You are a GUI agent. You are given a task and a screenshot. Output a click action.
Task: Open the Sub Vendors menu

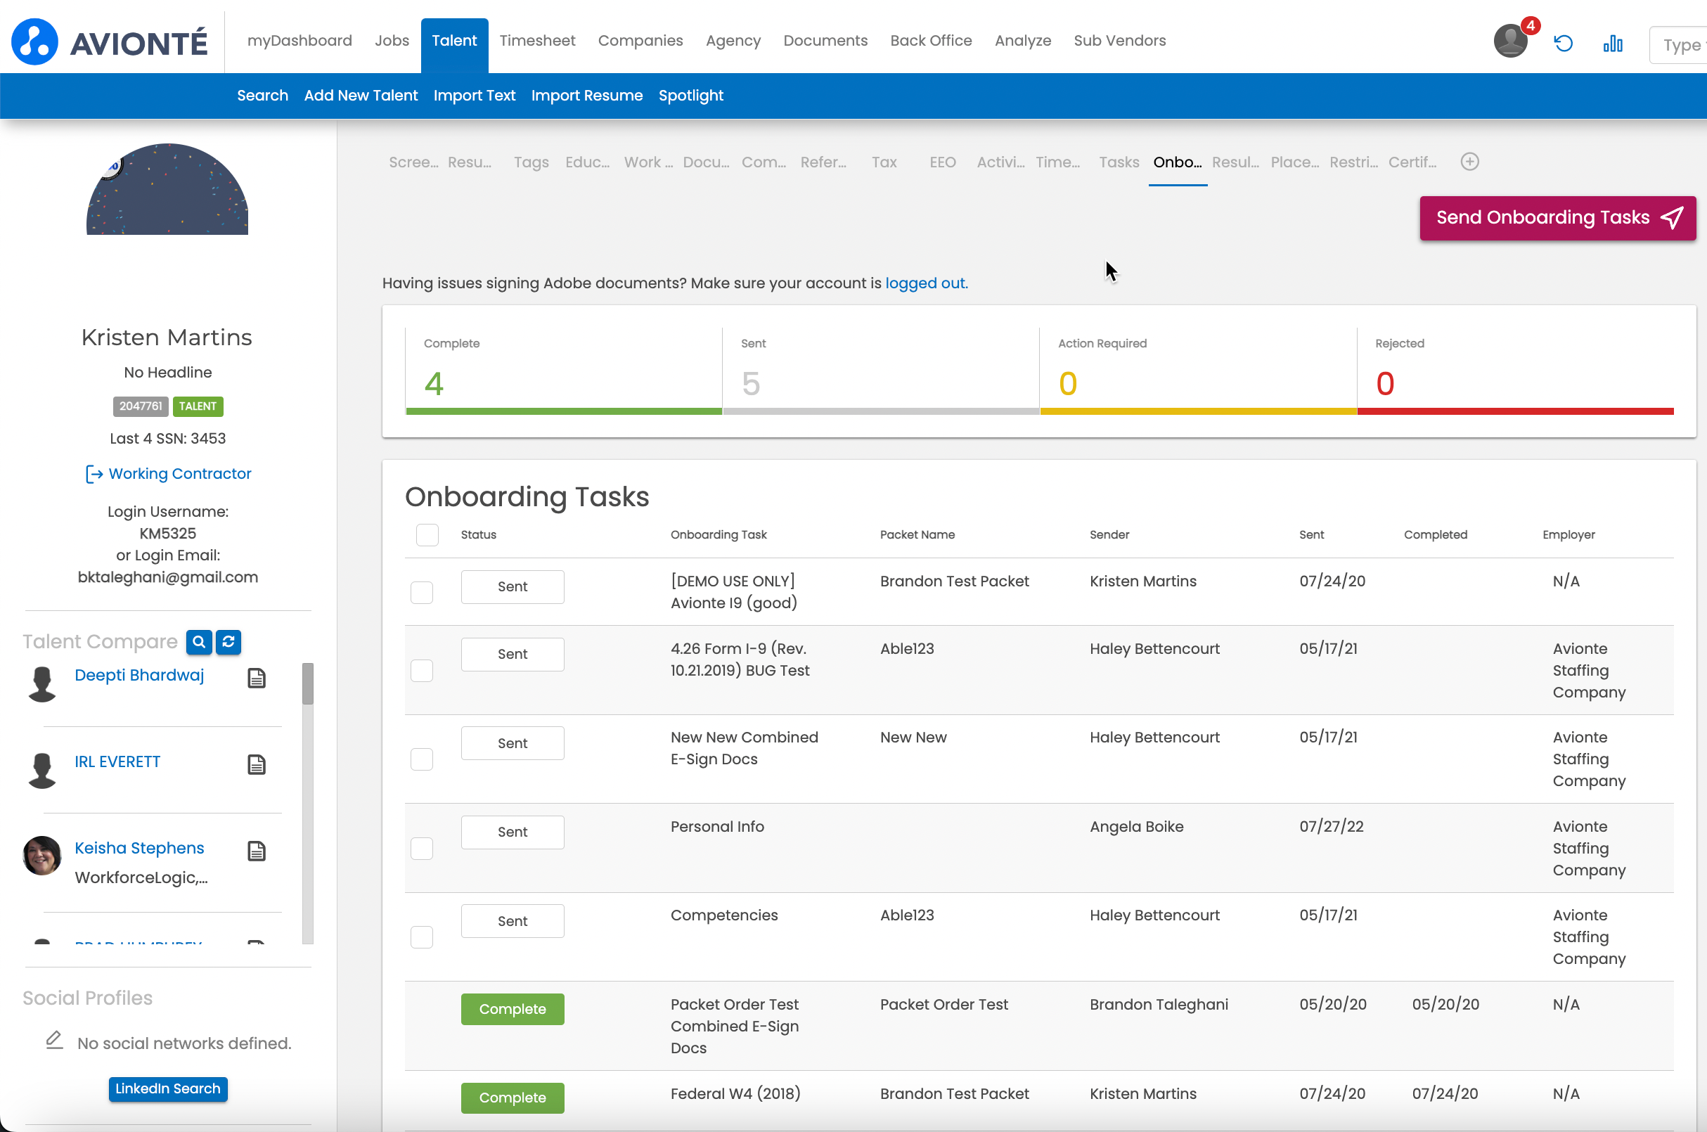point(1119,41)
